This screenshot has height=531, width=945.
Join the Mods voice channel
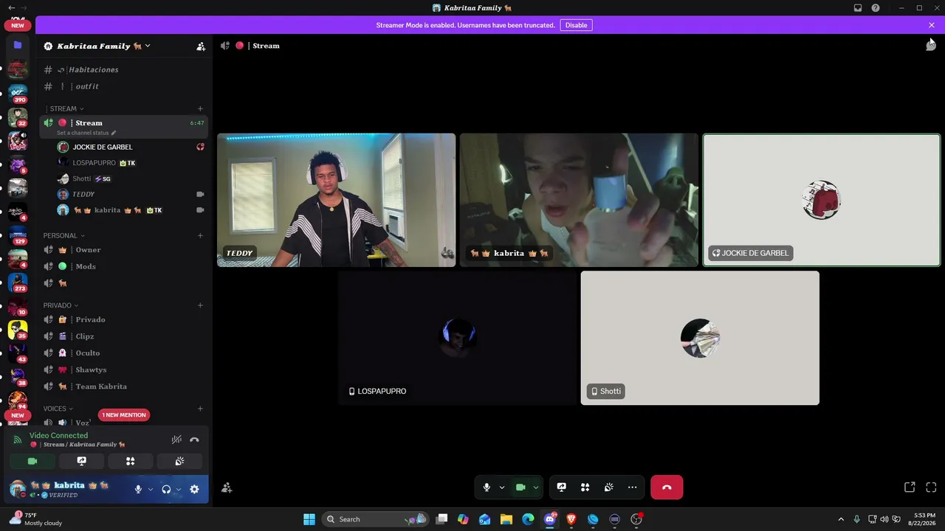(124, 266)
